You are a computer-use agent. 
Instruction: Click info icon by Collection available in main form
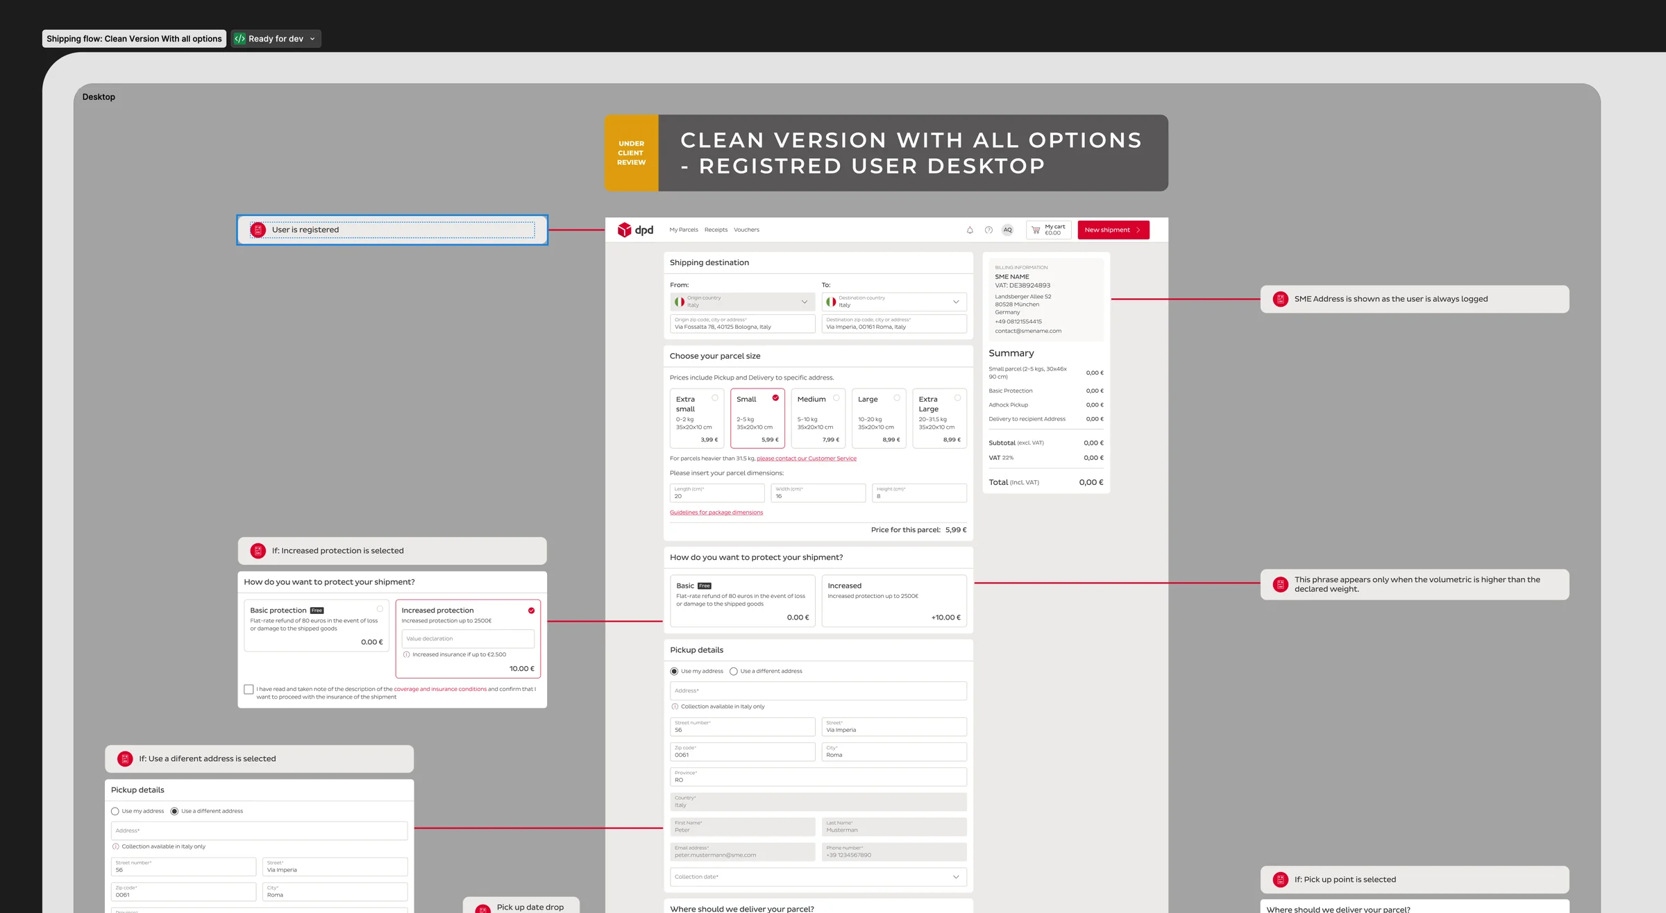[x=675, y=707]
